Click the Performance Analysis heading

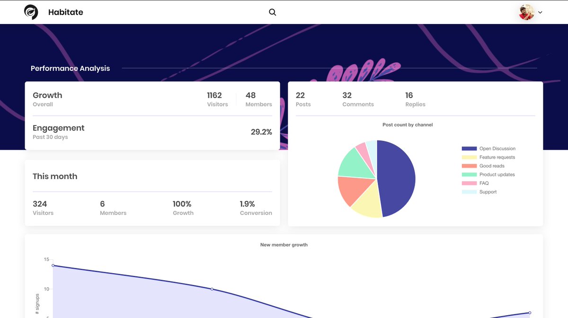70,69
